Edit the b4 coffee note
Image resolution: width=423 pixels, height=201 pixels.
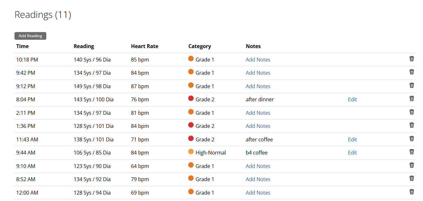point(352,153)
